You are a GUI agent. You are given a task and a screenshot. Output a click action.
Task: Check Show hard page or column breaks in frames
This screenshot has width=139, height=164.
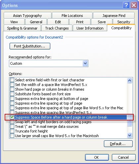point(12,89)
